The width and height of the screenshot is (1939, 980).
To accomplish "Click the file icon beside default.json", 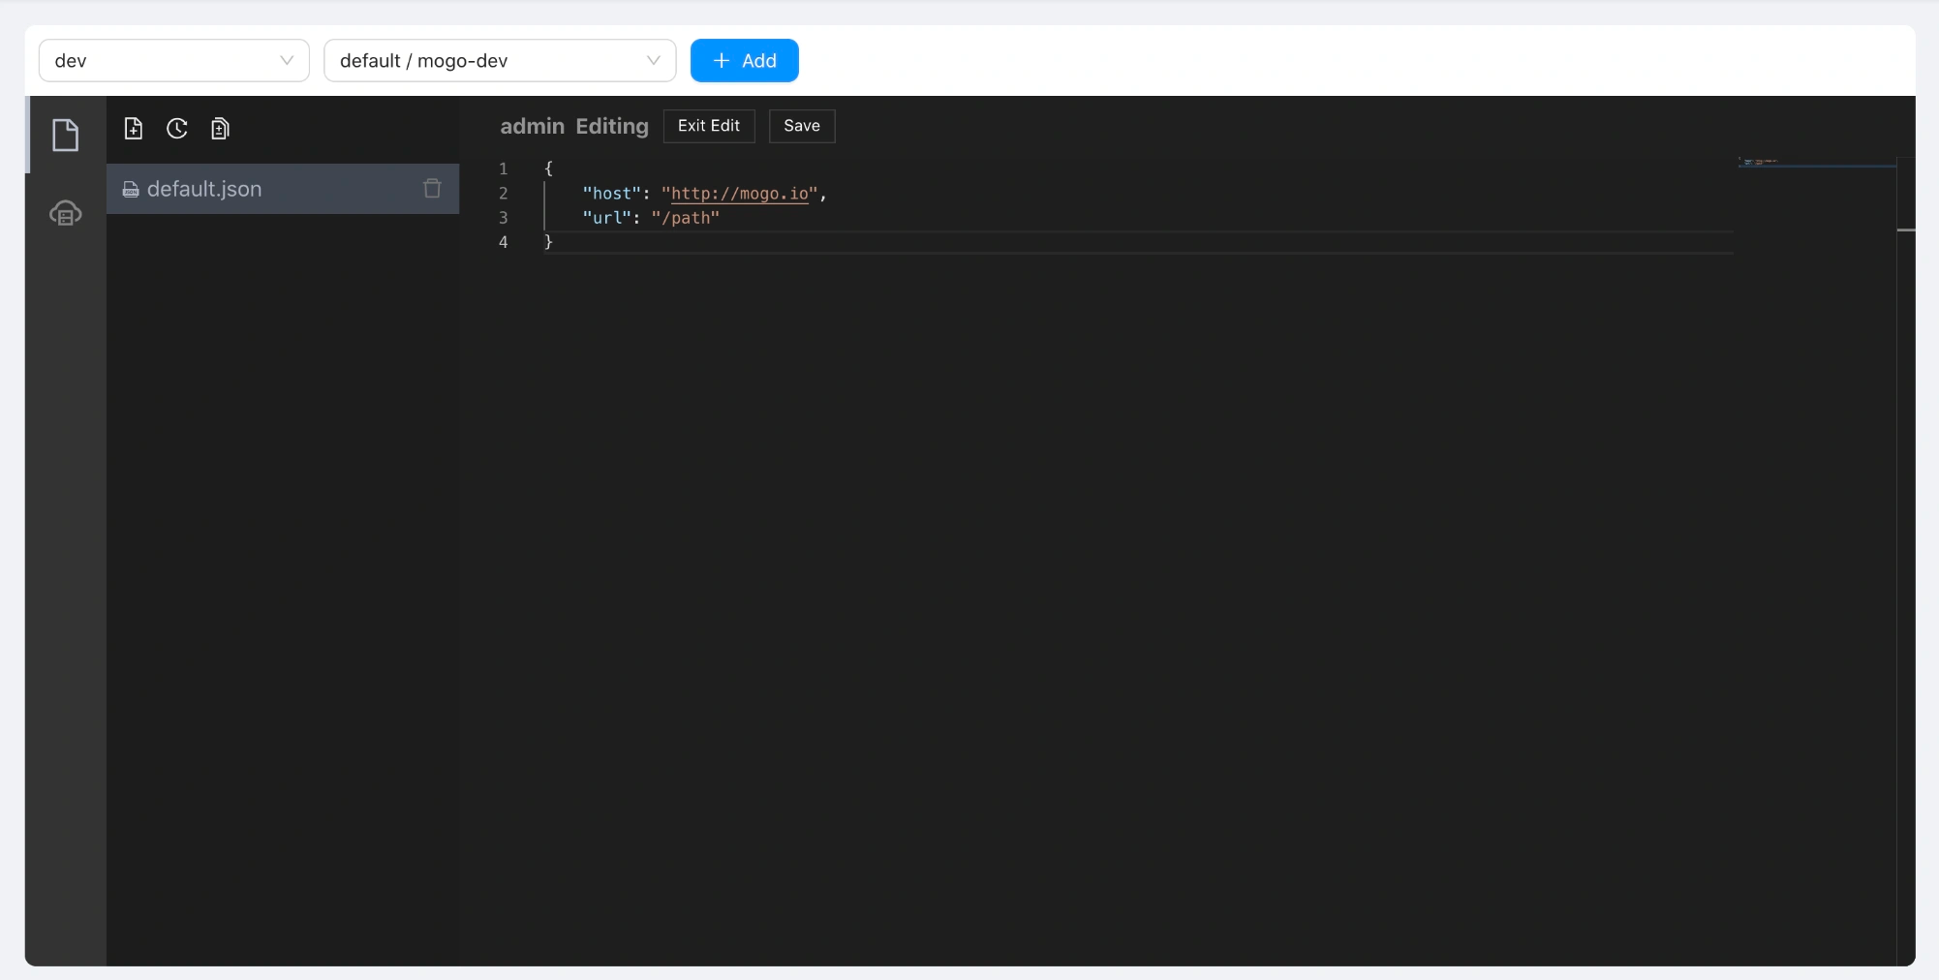I will click(131, 190).
